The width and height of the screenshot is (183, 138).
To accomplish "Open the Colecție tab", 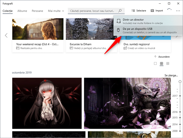I will pos(7,11).
